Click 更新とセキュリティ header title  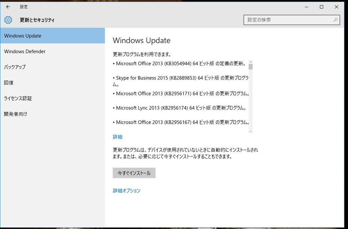[37, 20]
